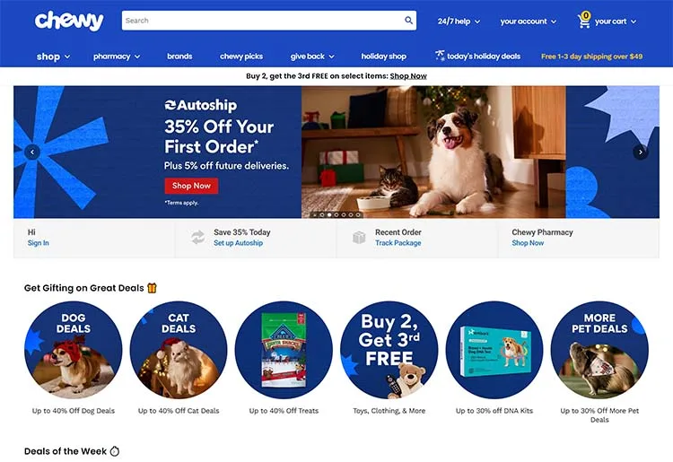Expand the shop dropdown menu
The height and width of the screenshot is (462, 673).
(53, 57)
